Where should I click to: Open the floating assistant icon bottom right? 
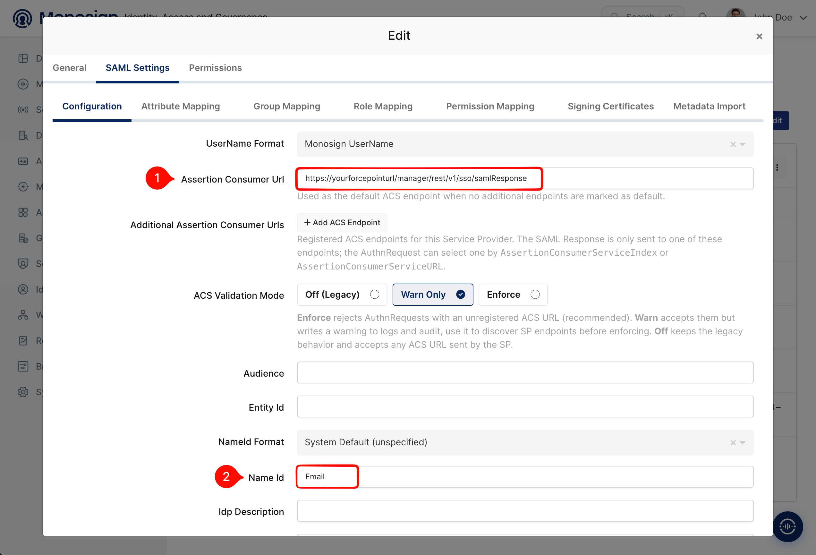tap(787, 526)
